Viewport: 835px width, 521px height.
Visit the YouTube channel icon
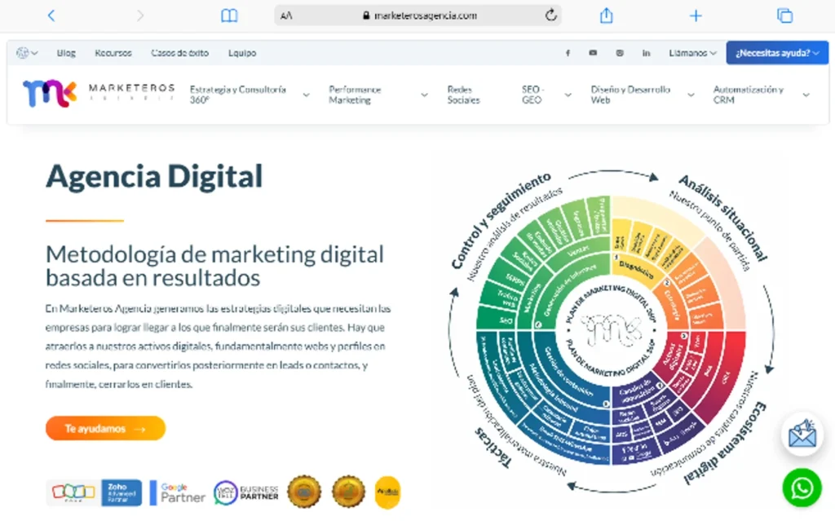pyautogui.click(x=593, y=53)
